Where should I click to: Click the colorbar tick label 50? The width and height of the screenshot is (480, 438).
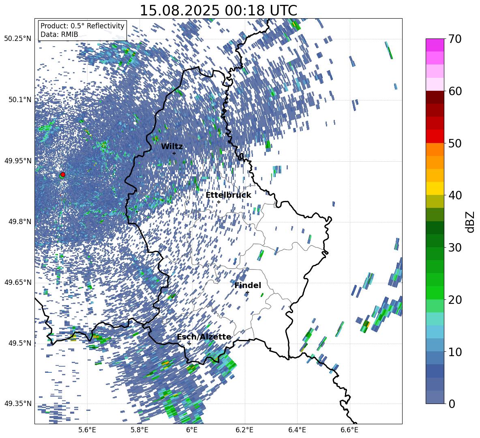[x=455, y=143]
